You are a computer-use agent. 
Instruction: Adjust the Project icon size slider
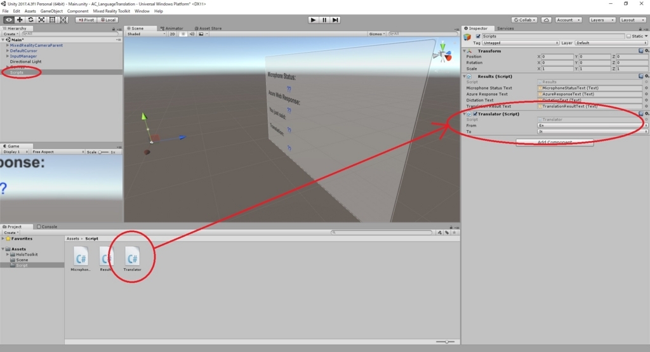(x=445, y=342)
